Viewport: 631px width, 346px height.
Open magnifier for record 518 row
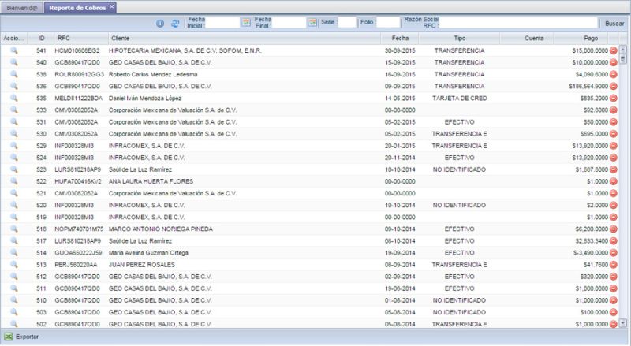click(x=13, y=229)
